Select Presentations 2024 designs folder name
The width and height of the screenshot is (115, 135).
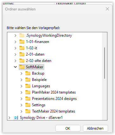(x=54, y=99)
